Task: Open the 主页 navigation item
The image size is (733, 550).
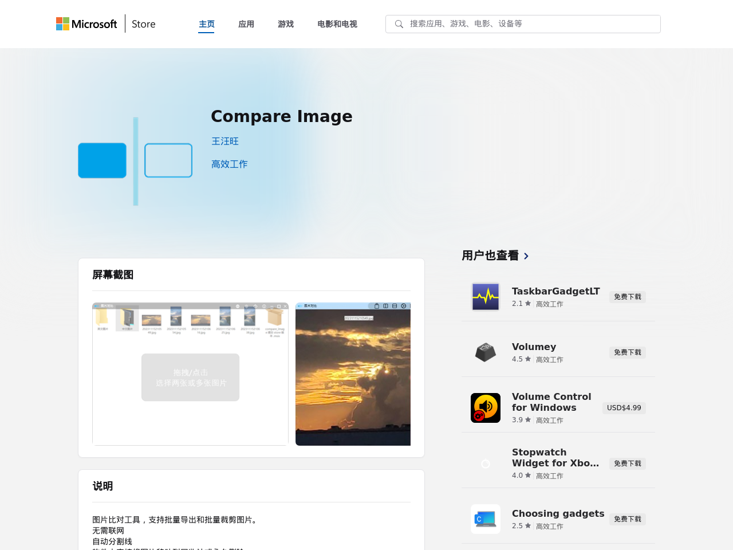Action: (x=206, y=23)
